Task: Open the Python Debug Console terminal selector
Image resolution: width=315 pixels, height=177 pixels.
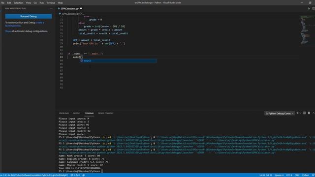Action: coord(280,114)
